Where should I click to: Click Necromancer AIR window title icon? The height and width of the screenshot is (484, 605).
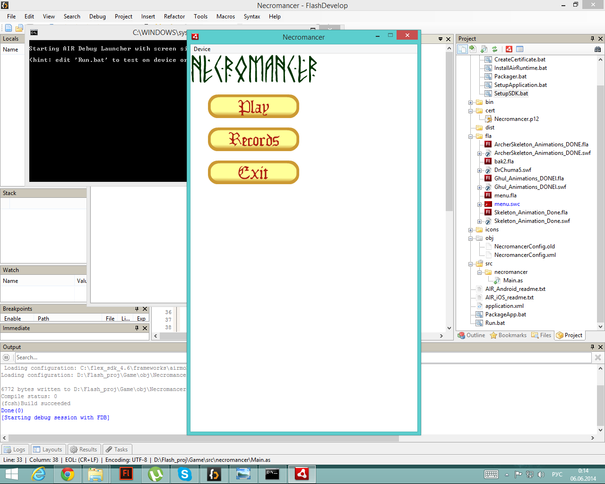click(x=195, y=37)
